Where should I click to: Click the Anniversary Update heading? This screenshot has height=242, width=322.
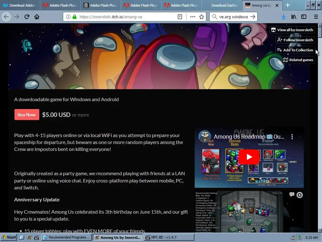tap(37, 199)
